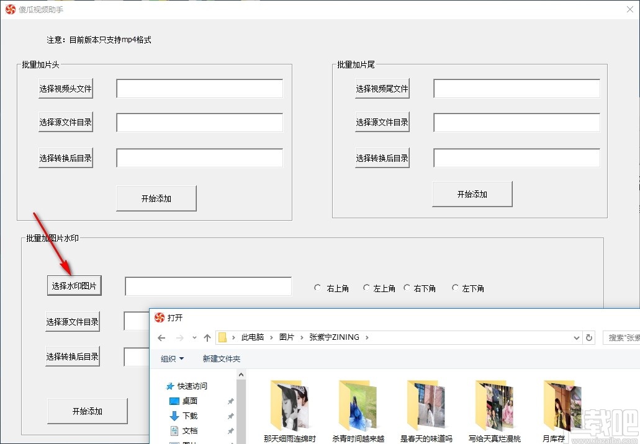Click the forward navigation arrow
This screenshot has height=444, width=640.
(x=179, y=337)
